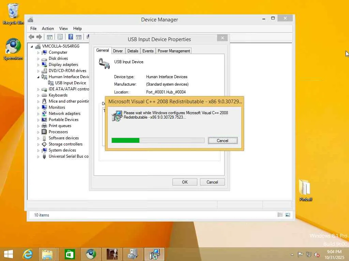Click Cancel in USB Input Device Properties
The image size is (349, 261).
point(212,182)
